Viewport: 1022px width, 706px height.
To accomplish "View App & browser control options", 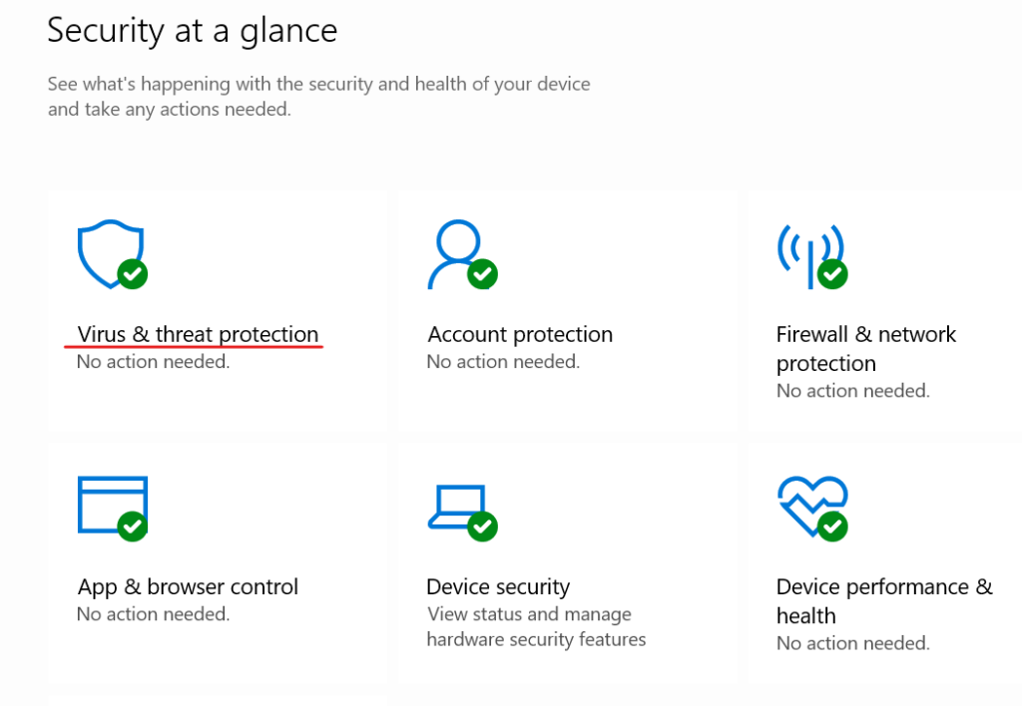I will (188, 586).
